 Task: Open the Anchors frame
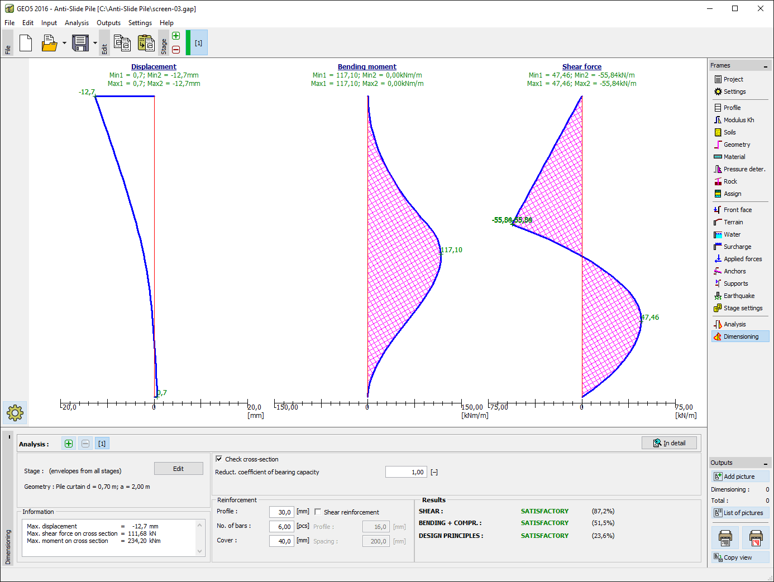click(734, 271)
